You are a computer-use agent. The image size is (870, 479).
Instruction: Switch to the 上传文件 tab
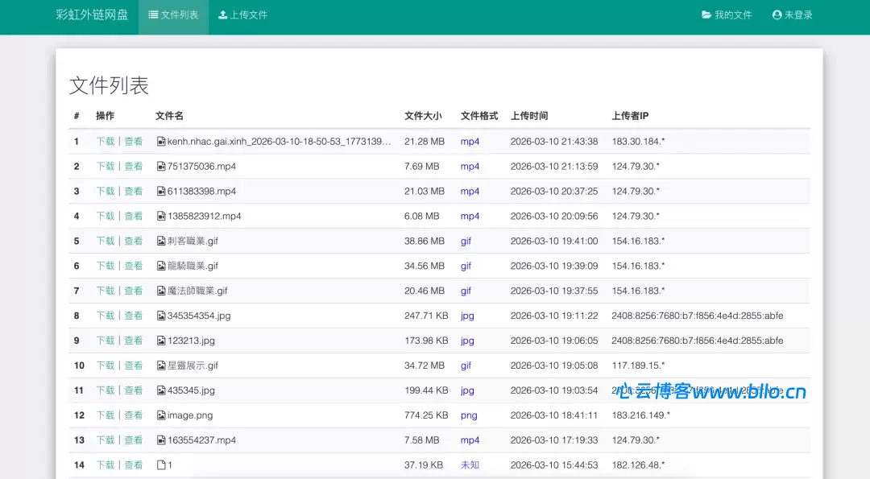(x=243, y=16)
